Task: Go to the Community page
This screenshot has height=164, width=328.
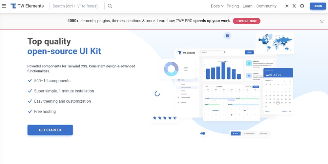Action: [x=266, y=6]
